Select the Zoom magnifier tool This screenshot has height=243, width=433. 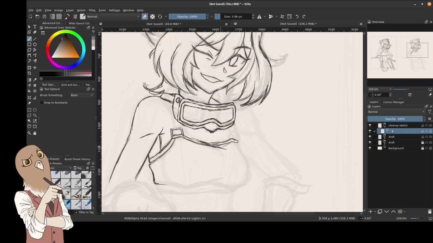click(29, 133)
